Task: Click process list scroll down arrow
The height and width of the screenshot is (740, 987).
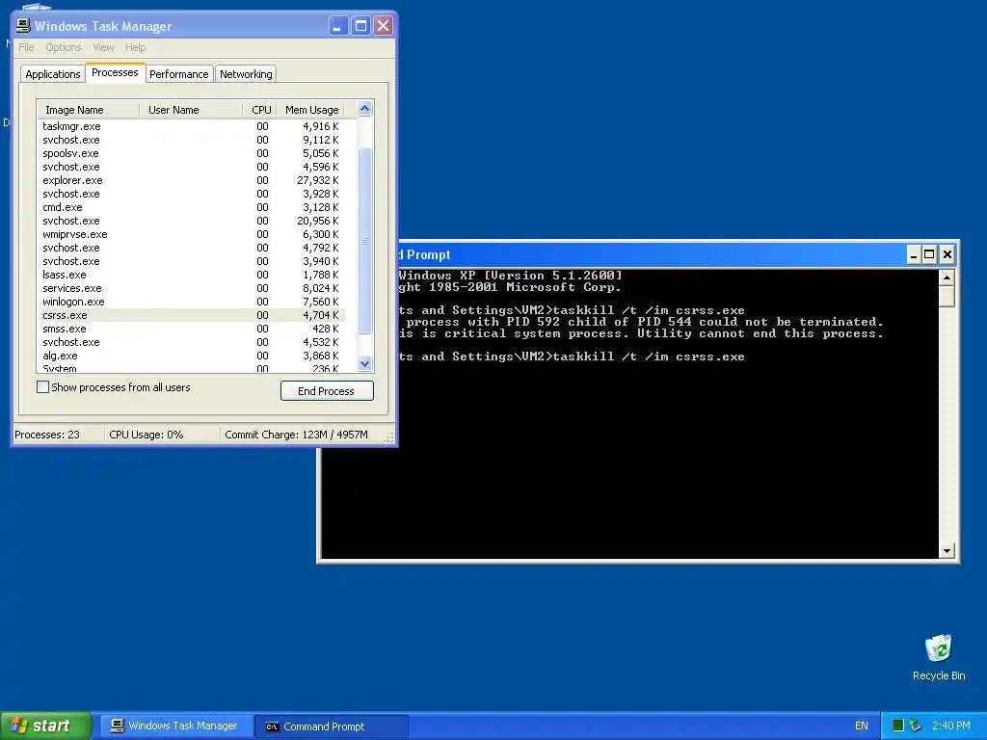Action: 365,363
